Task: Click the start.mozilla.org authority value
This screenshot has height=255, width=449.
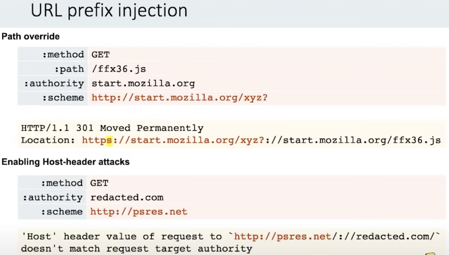Action: [143, 83]
